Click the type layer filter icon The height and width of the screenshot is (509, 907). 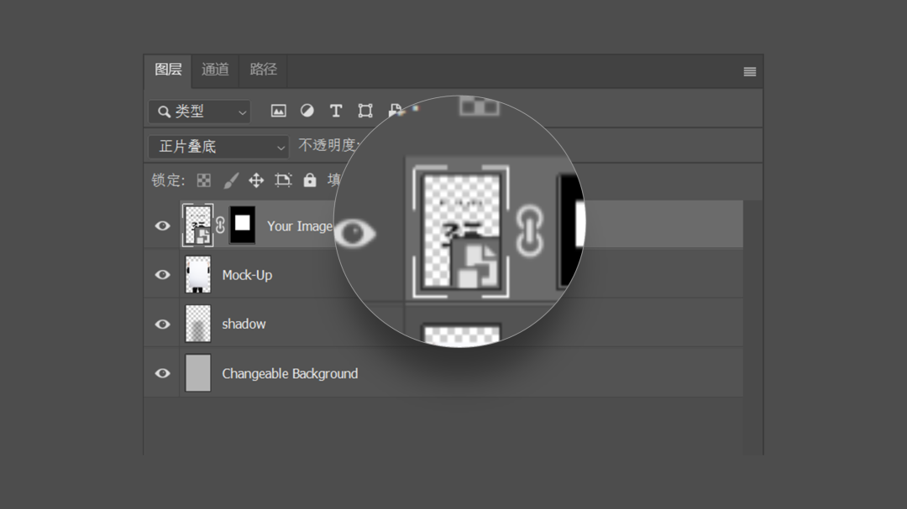[336, 111]
